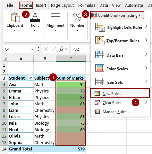Click the Subject header cell
The width and height of the screenshot is (152, 154).
coord(45,78)
